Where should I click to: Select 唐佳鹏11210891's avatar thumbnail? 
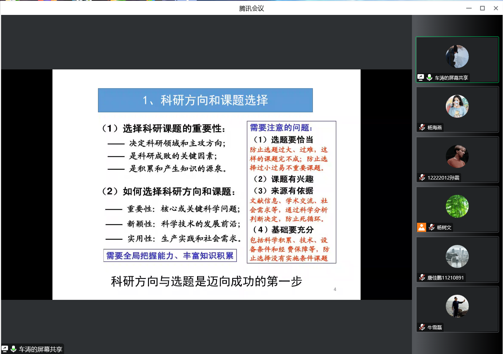(x=457, y=256)
